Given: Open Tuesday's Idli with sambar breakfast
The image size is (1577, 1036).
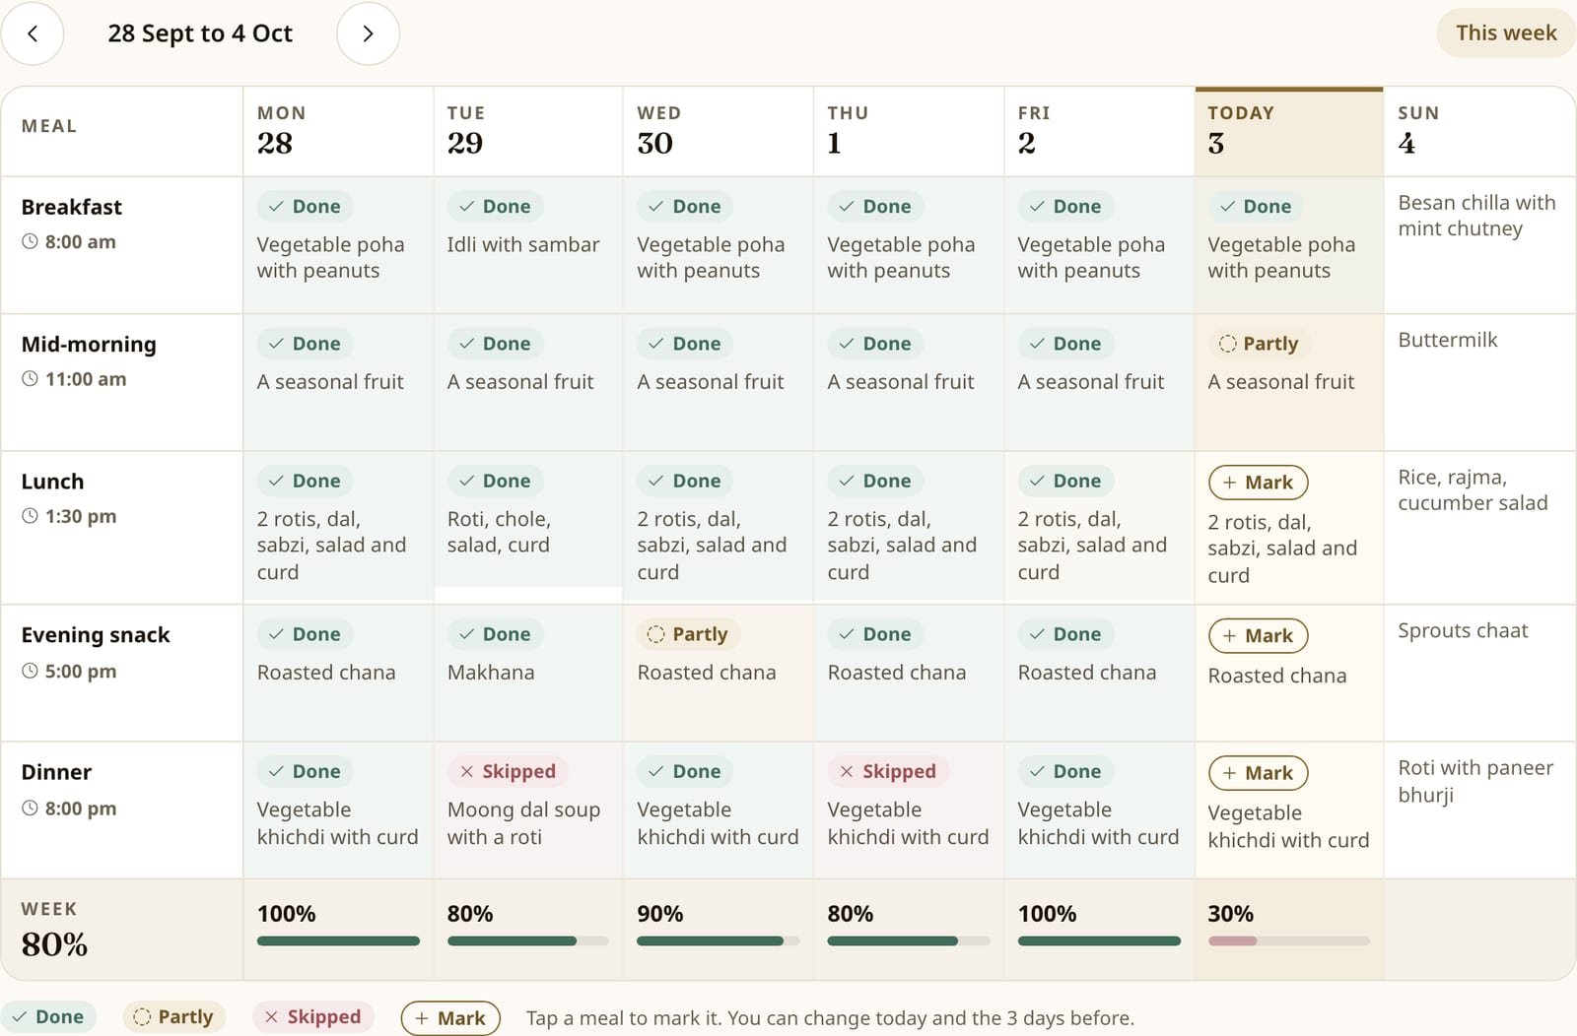Looking at the screenshot, I should (523, 244).
